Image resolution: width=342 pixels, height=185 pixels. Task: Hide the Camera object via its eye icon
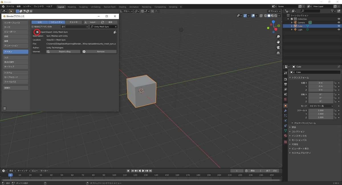[x=339, y=22]
